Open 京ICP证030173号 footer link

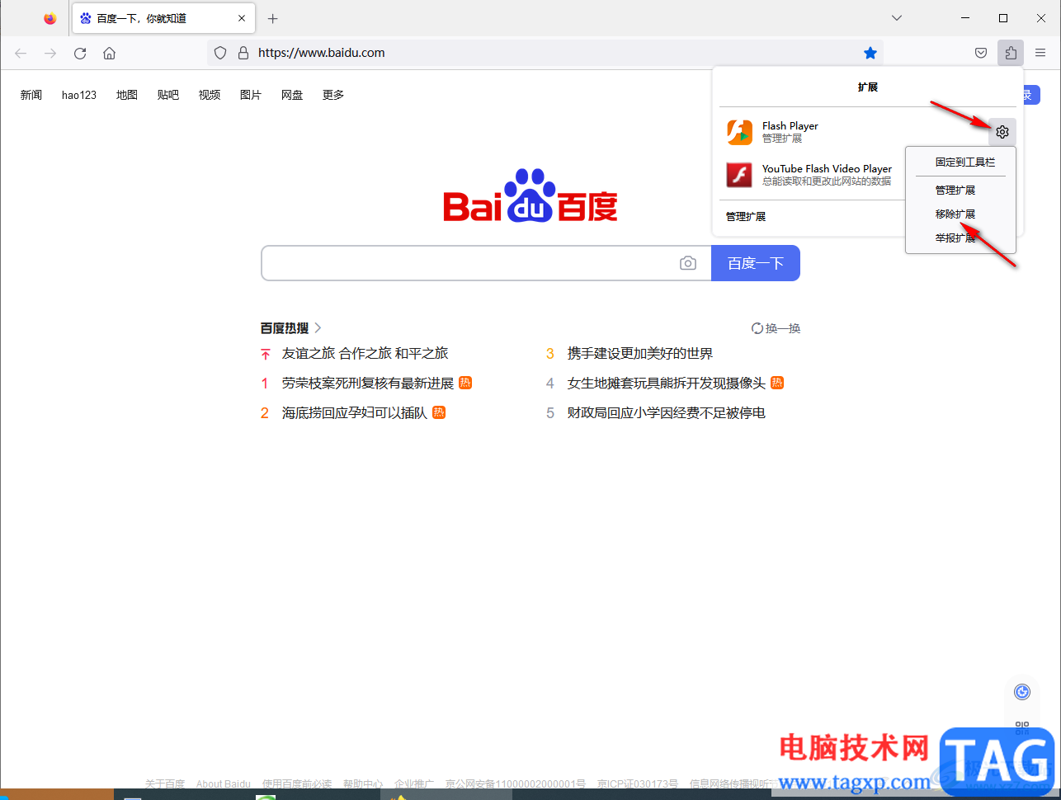coord(638,784)
